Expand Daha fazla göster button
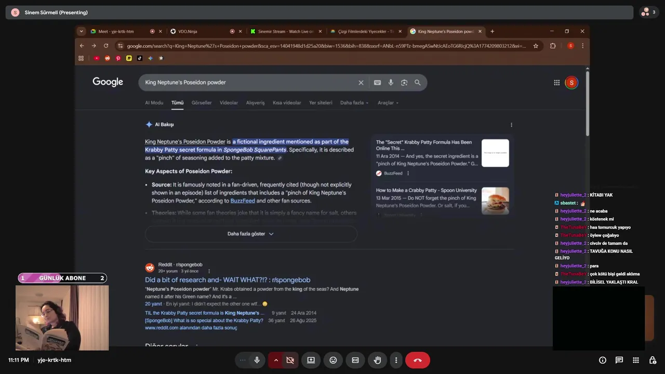 click(251, 234)
